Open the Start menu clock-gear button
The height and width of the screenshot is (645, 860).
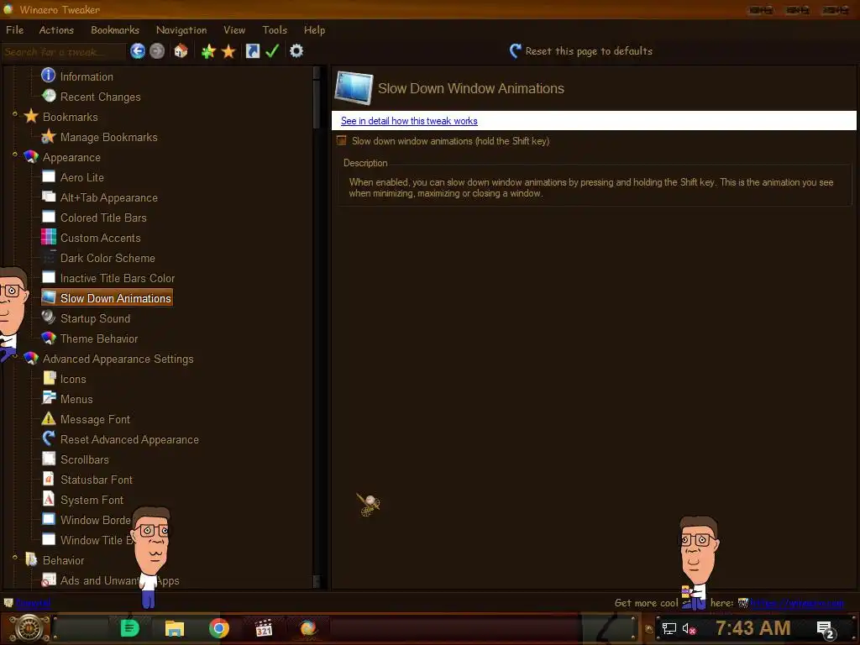click(x=29, y=628)
